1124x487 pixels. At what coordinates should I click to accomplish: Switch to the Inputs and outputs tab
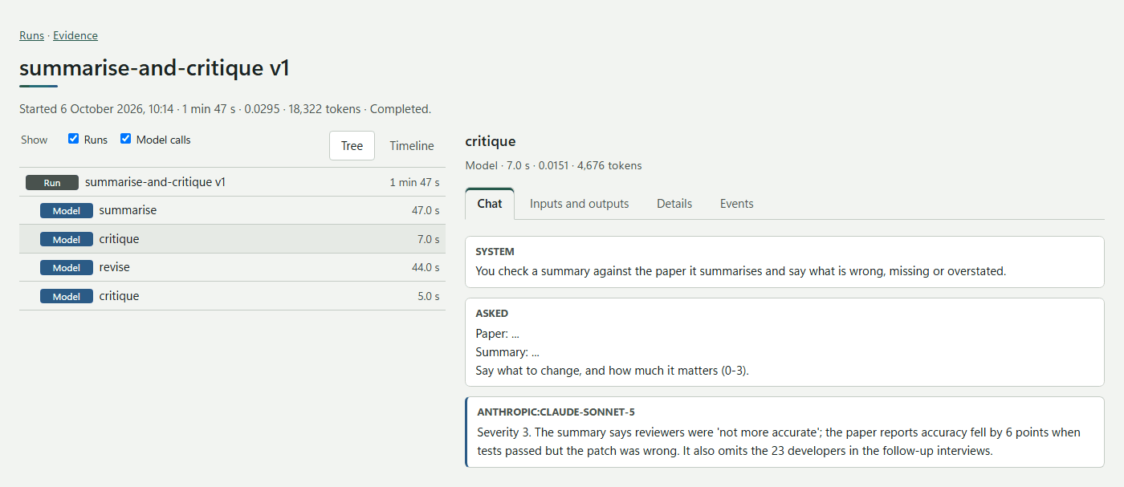[579, 204]
